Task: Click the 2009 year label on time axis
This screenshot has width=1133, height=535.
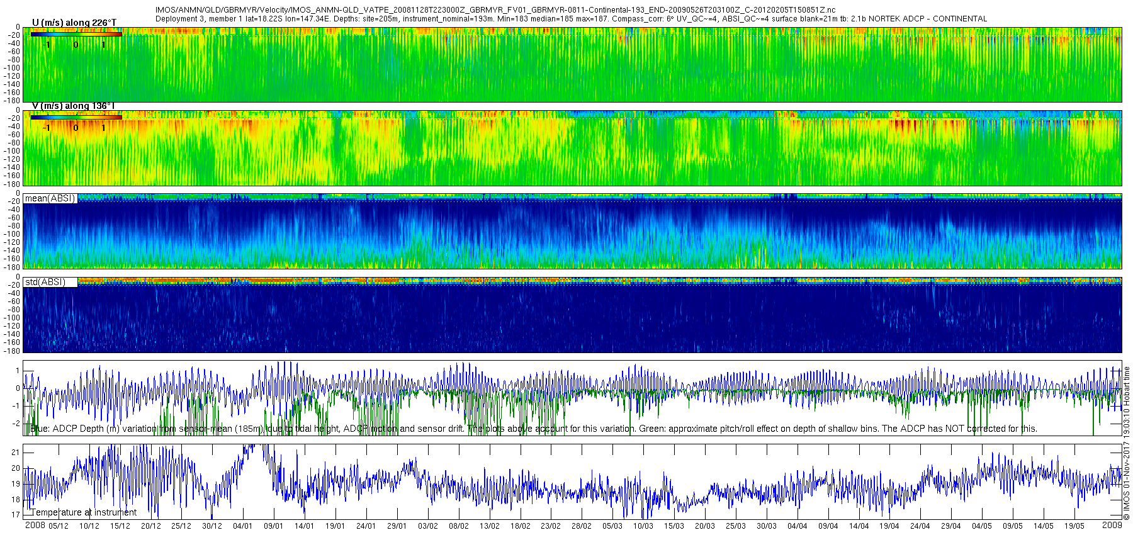Action: pyautogui.click(x=1112, y=525)
